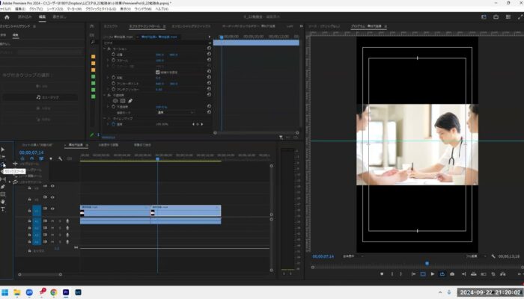
Task: Toggle timeline snapping magnet icon
Action: (31, 158)
